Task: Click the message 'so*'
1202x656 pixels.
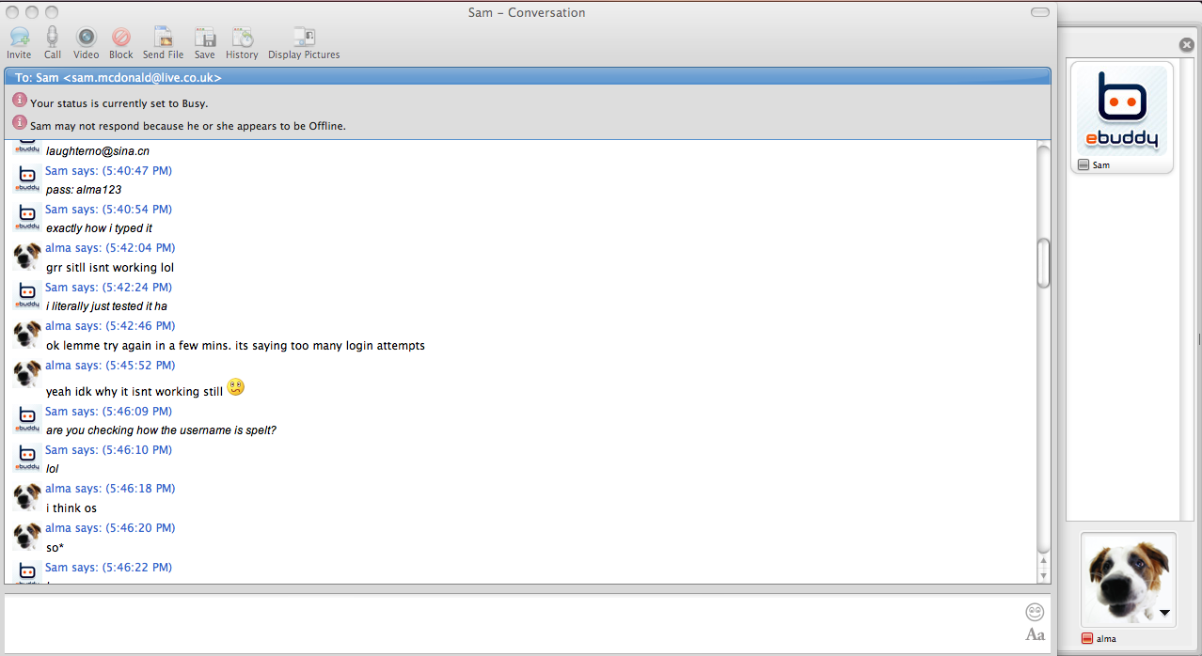Action: tap(55, 548)
